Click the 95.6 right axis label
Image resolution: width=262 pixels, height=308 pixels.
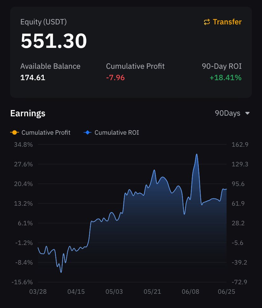(238, 184)
